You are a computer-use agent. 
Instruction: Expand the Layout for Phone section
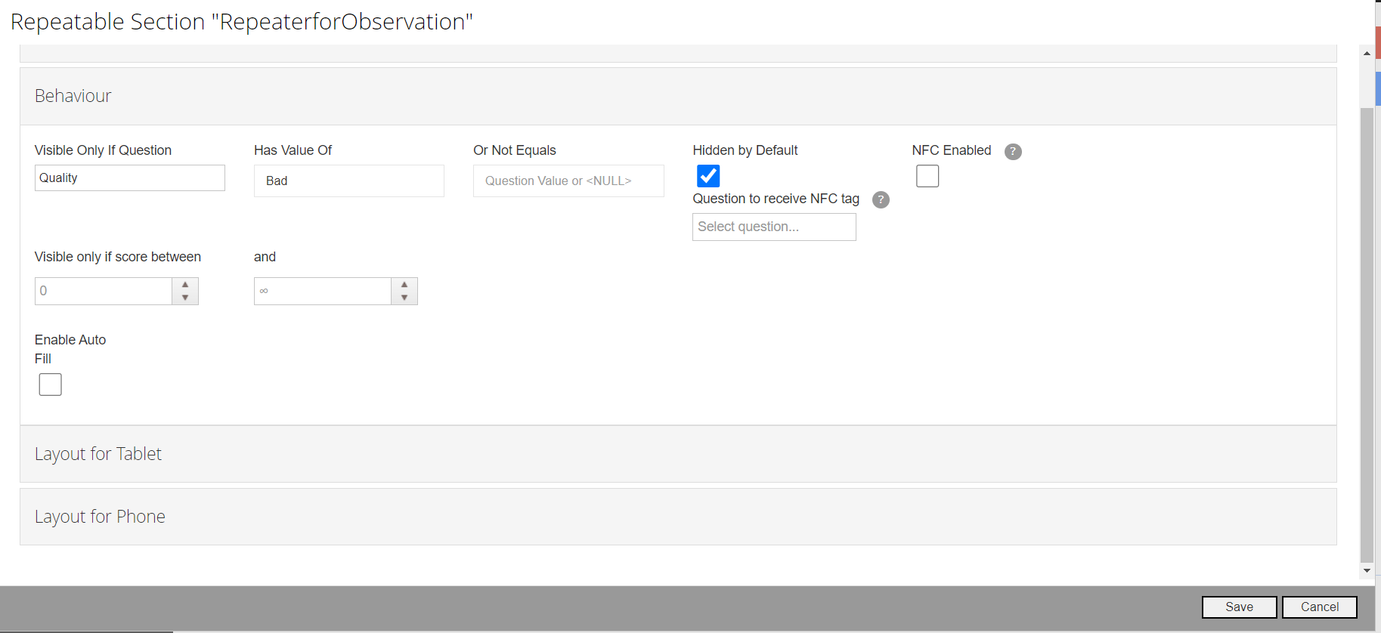point(678,517)
